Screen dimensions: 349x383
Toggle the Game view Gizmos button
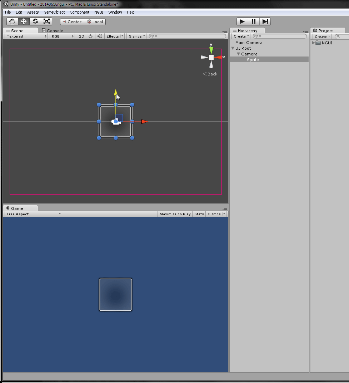tap(214, 214)
